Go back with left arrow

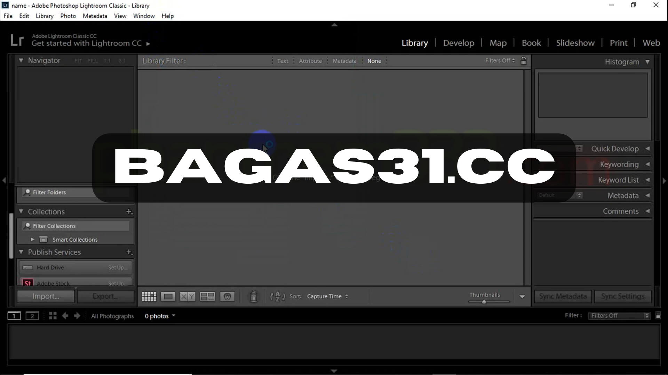point(65,316)
